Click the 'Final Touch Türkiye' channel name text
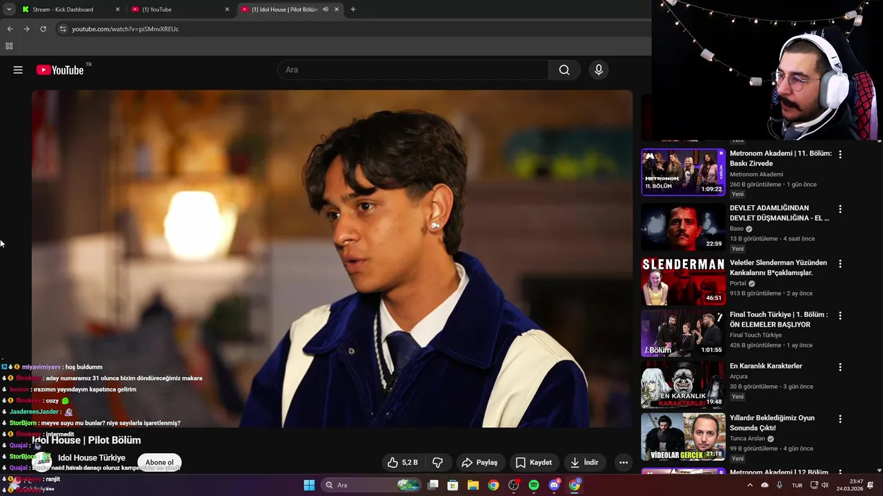This screenshot has height=496, width=883. pyautogui.click(x=755, y=335)
